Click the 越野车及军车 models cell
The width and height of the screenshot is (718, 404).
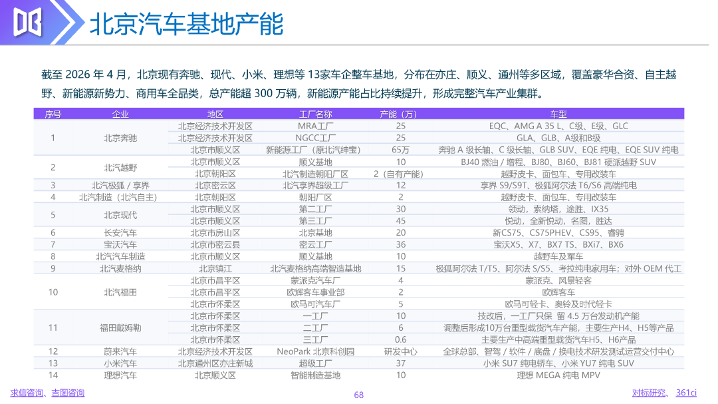tap(558, 257)
